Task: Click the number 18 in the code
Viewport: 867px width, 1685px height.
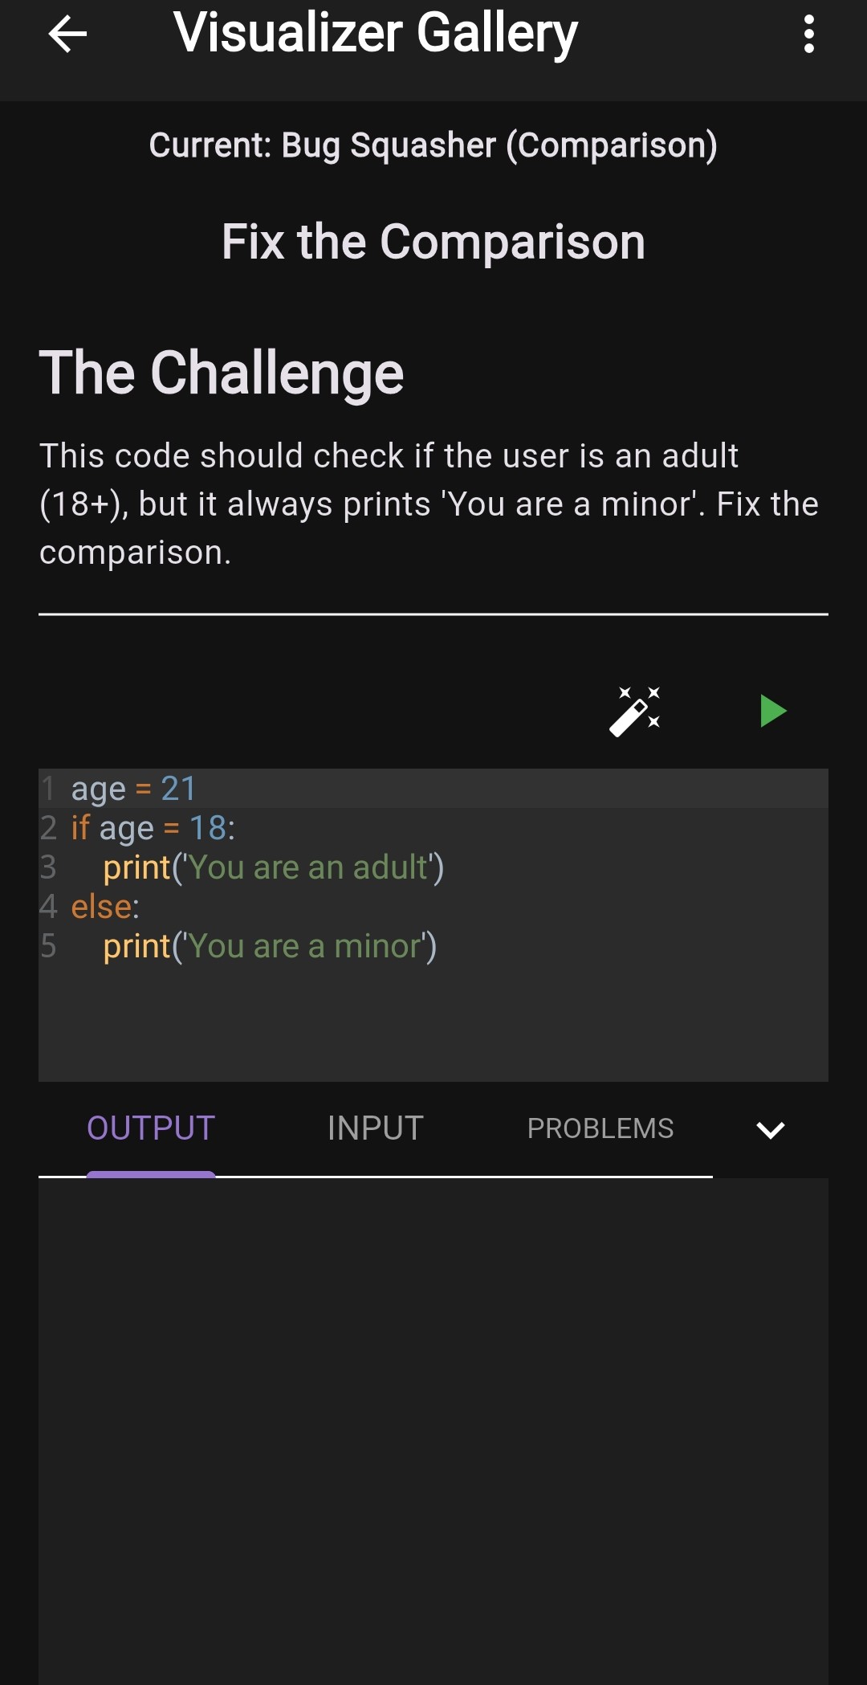Action: coord(208,828)
